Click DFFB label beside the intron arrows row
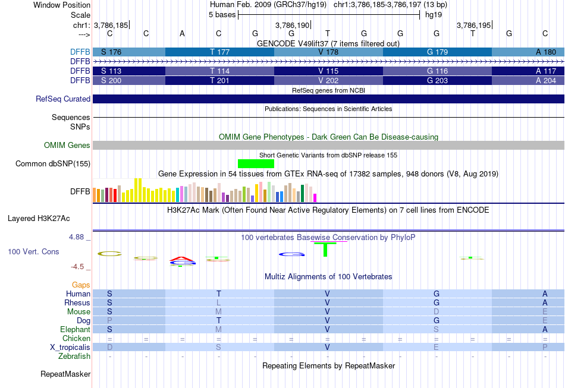Image resolution: width=565 pixels, height=388 pixels. point(80,62)
